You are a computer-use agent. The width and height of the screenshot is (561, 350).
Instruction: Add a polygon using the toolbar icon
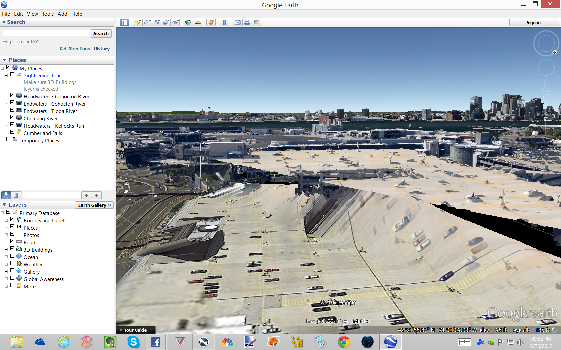point(147,22)
